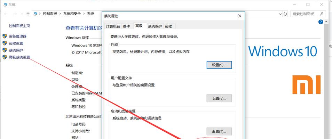Screen dimensions: 332x139
Task: Click the search magnifier icon
Action: [x=322, y=14]
